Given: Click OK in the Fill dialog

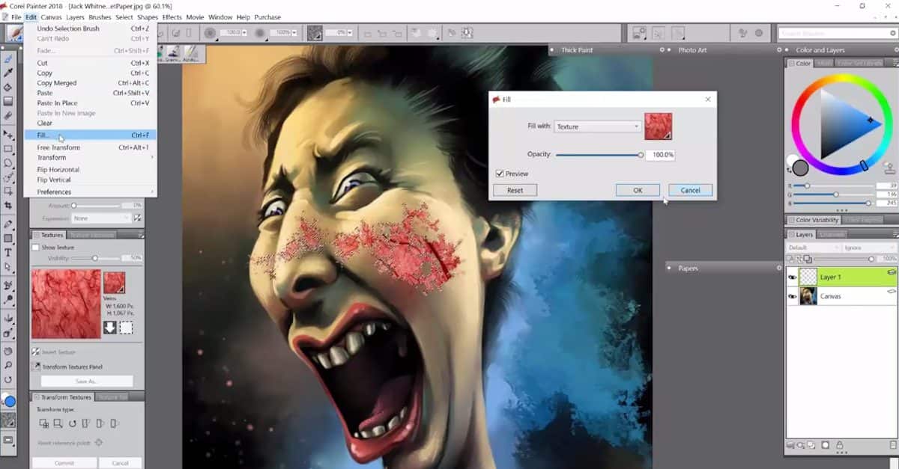Looking at the screenshot, I should pos(638,190).
